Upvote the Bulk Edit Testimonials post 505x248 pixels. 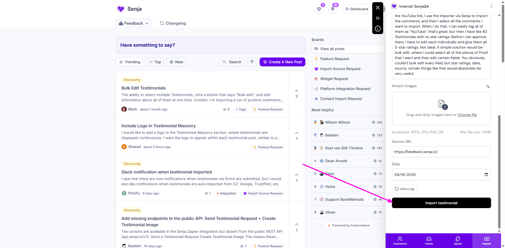[297, 91]
